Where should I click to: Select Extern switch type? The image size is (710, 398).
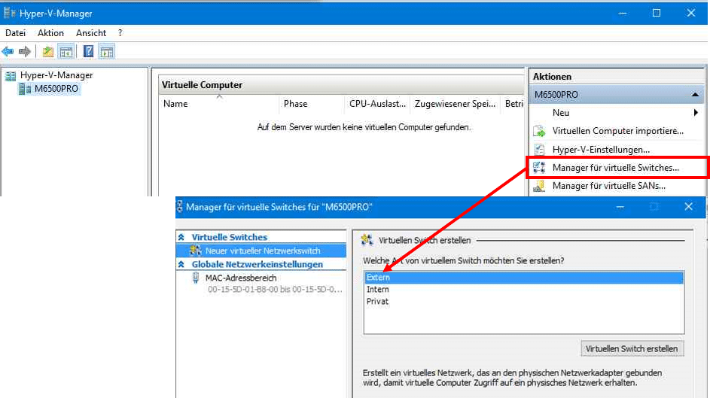[524, 278]
